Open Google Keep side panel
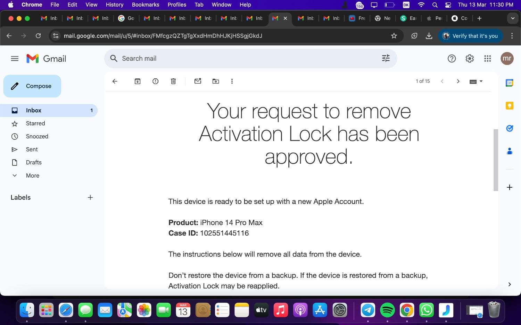The width and height of the screenshot is (521, 325). pos(510,106)
